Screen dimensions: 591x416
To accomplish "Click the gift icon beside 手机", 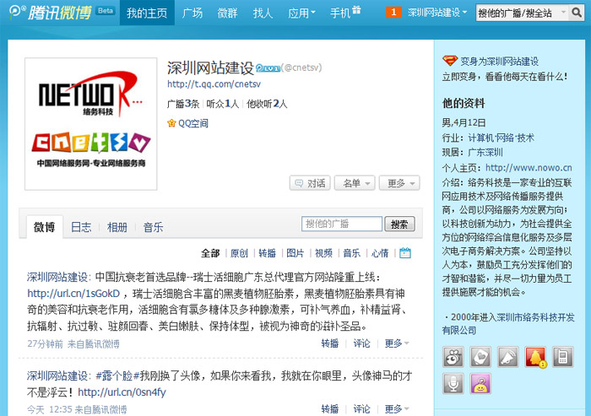I will click(356, 10).
